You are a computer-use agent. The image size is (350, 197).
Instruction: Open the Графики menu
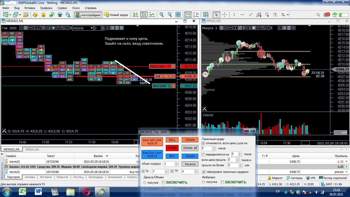point(46,8)
